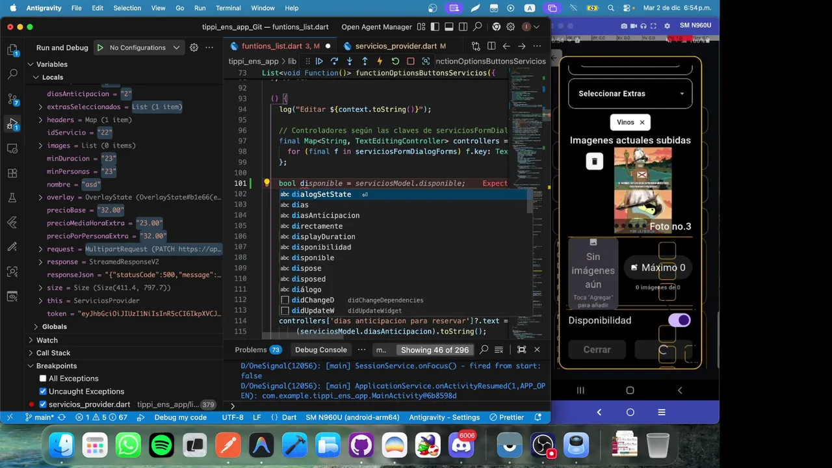Open Source Control view in activity bar

pos(12,99)
